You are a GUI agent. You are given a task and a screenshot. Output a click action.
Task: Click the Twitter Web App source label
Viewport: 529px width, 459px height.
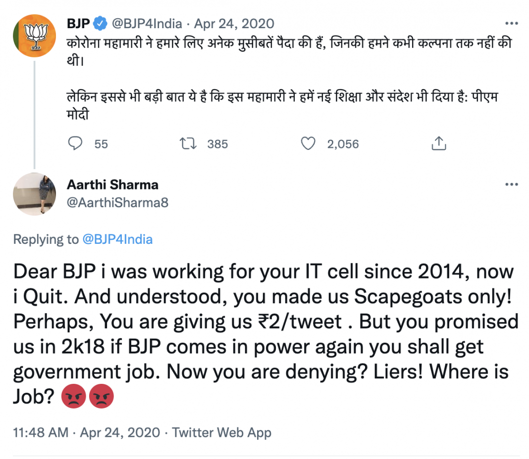click(221, 432)
